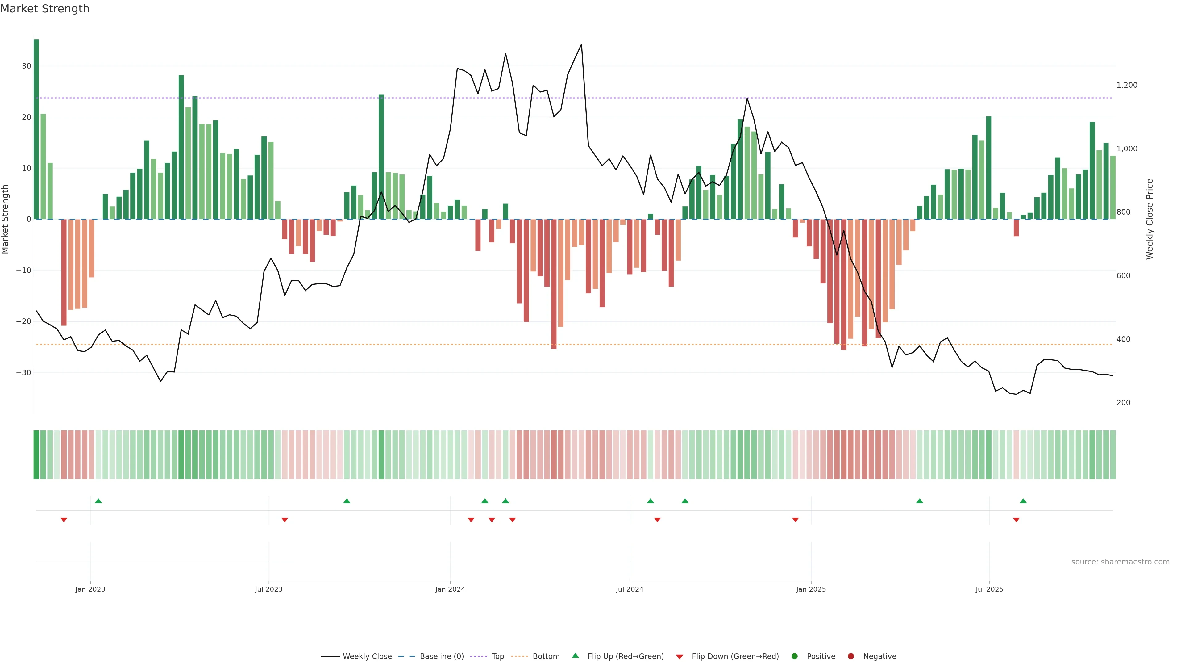The height and width of the screenshot is (667, 1185).
Task: Click the Weekly Close Price axis title
Action: pyautogui.click(x=1150, y=219)
